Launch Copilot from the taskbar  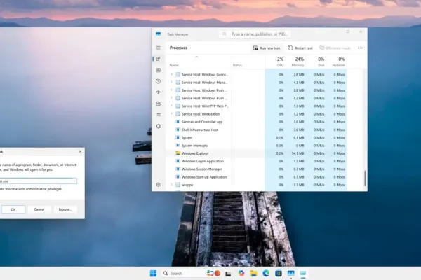[241, 273]
